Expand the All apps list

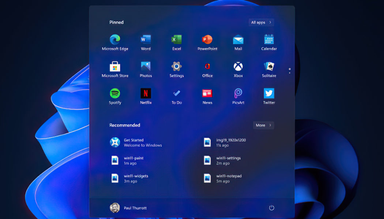tap(261, 22)
